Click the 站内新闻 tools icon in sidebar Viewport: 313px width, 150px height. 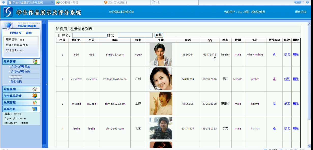point(35,89)
